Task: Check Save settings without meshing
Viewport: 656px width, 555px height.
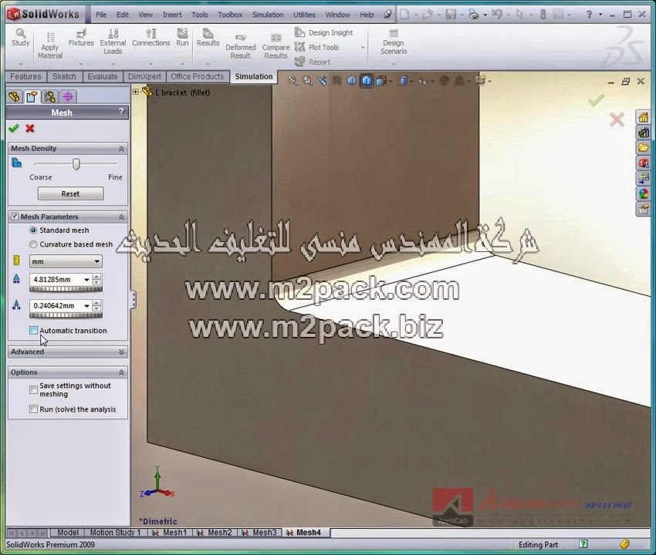Action: (33, 390)
